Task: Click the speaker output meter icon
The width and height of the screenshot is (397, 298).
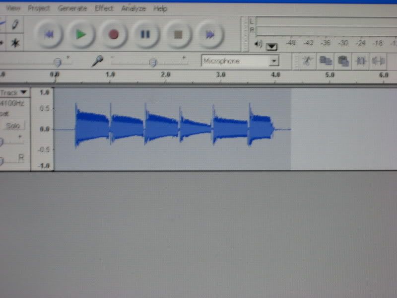Action: click(258, 44)
